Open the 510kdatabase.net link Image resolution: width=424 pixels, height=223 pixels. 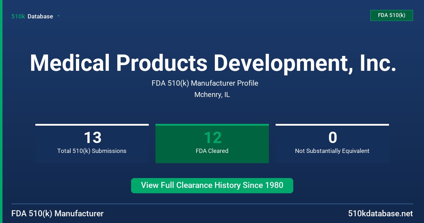pyautogui.click(x=380, y=213)
